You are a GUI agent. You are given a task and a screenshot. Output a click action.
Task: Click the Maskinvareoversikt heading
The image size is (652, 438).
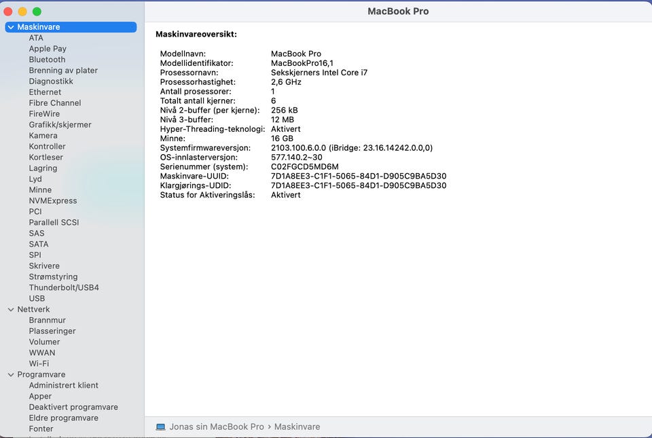pos(196,34)
